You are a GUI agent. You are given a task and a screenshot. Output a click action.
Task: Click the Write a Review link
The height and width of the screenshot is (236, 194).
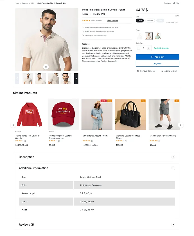tap(113, 20)
